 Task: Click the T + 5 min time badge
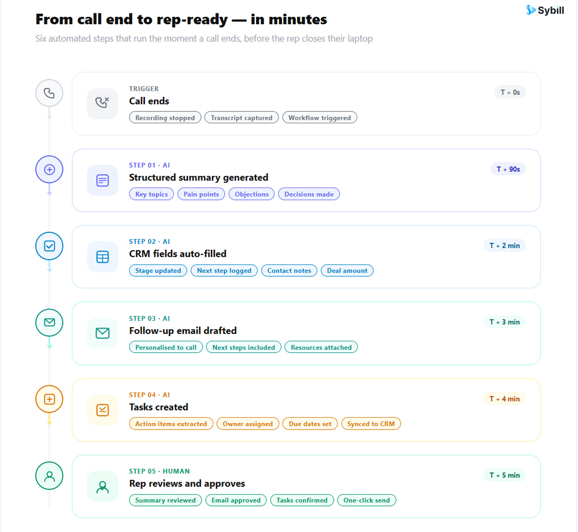pyautogui.click(x=505, y=475)
